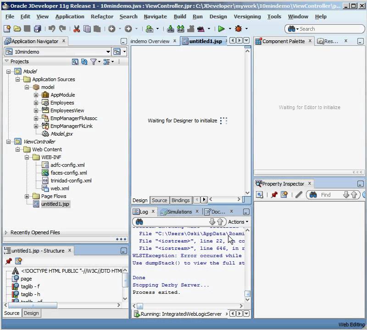
Task: Open the File menu
Action: tap(10, 16)
